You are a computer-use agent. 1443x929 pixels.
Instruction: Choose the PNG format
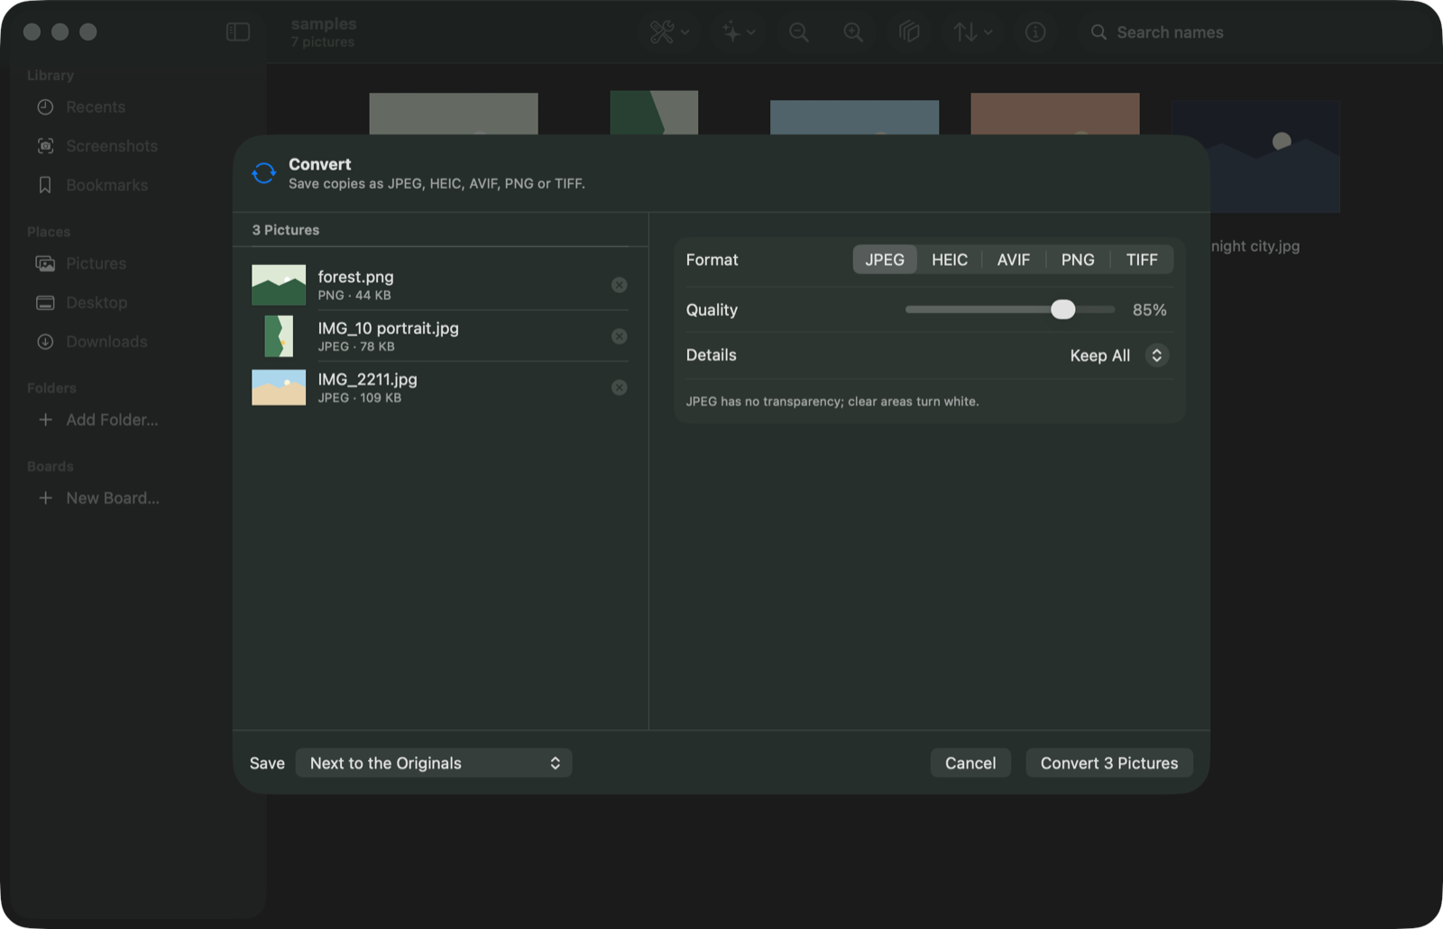click(1078, 260)
